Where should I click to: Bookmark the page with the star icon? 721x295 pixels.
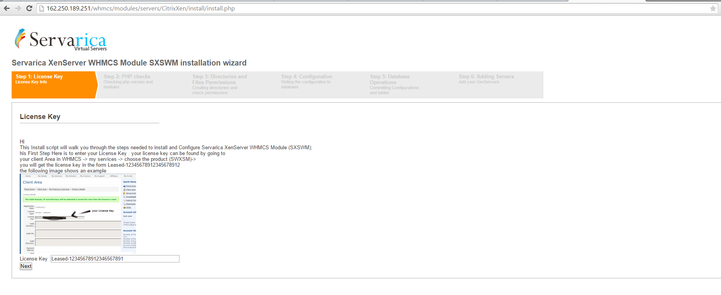pos(713,9)
